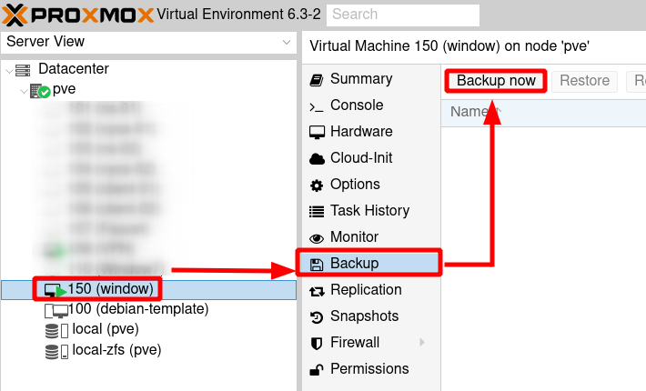Select the pve node label
The height and width of the screenshot is (391, 646).
tap(64, 89)
